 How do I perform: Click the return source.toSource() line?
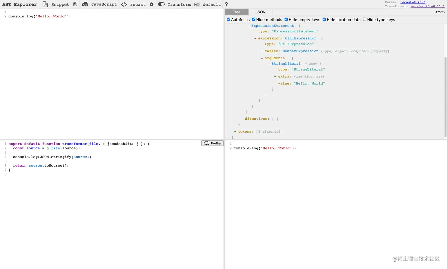(x=41, y=166)
